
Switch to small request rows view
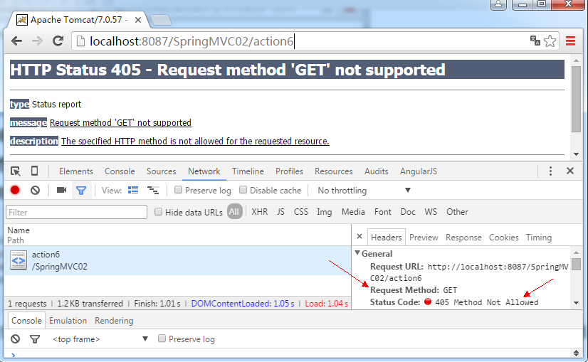point(153,191)
